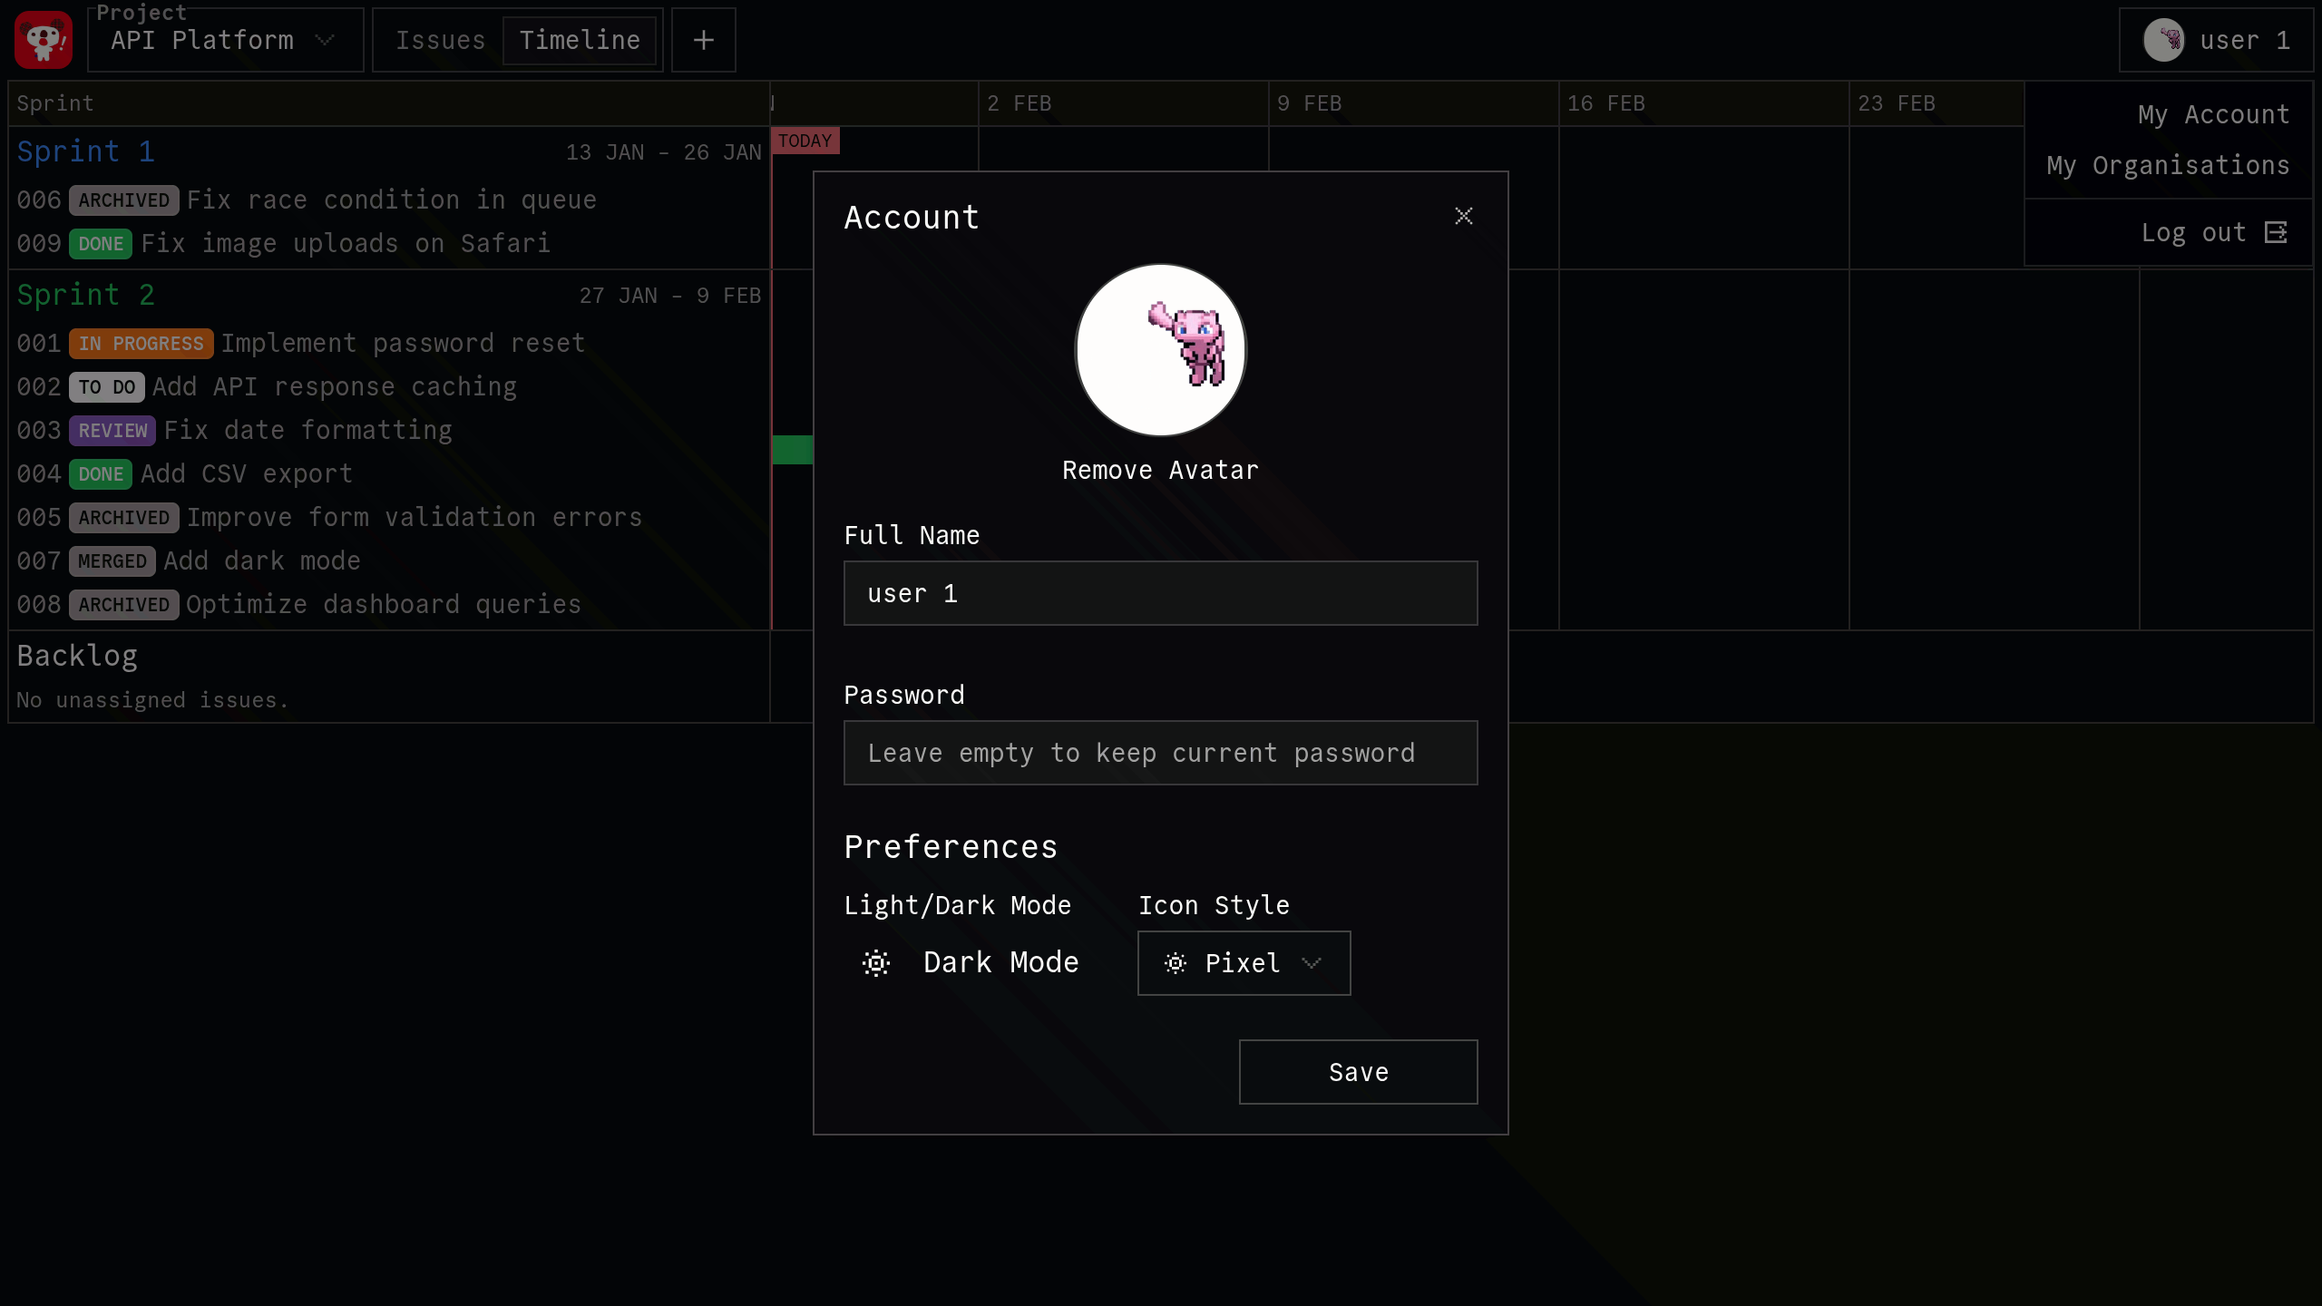
Task: Expand the API Platform project selector
Action: pyautogui.click(x=225, y=40)
